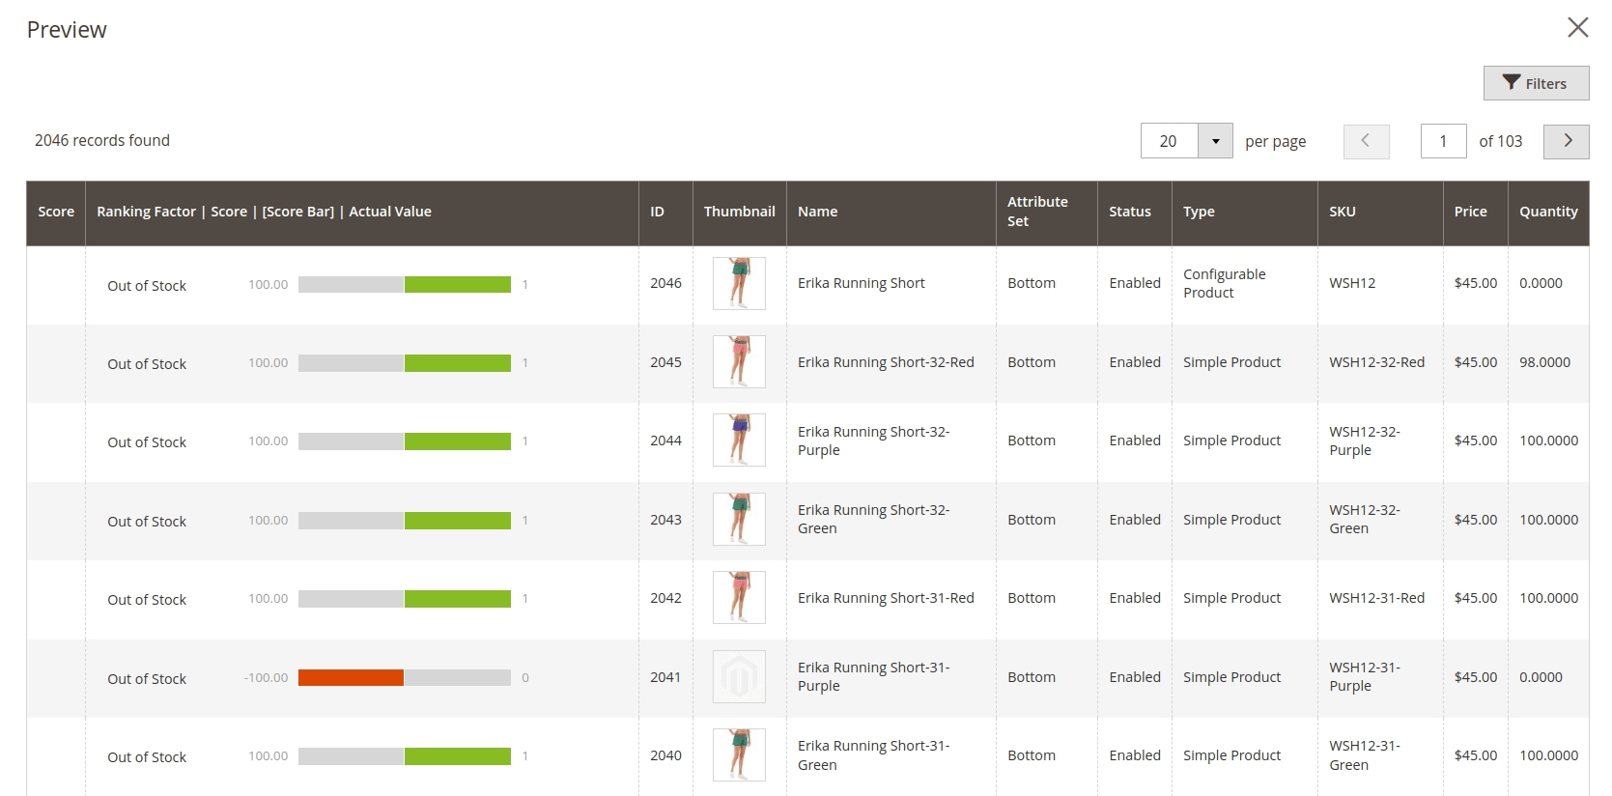
Task: Go to next page of records
Action: click(x=1566, y=141)
